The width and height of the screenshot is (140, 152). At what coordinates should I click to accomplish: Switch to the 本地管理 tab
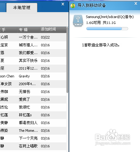pos(22,8)
